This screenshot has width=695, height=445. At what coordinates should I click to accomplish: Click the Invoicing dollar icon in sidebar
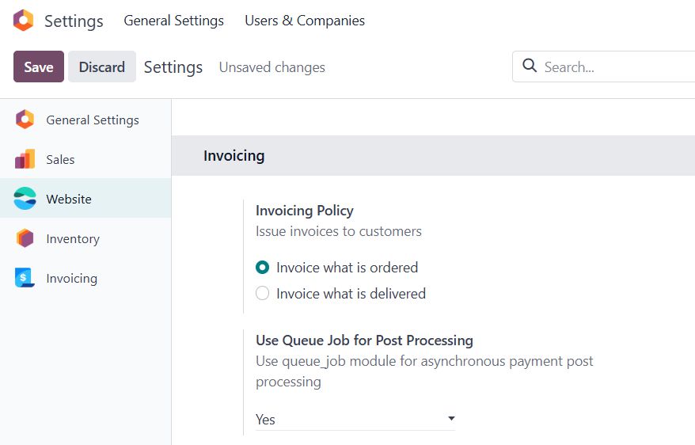[25, 278]
